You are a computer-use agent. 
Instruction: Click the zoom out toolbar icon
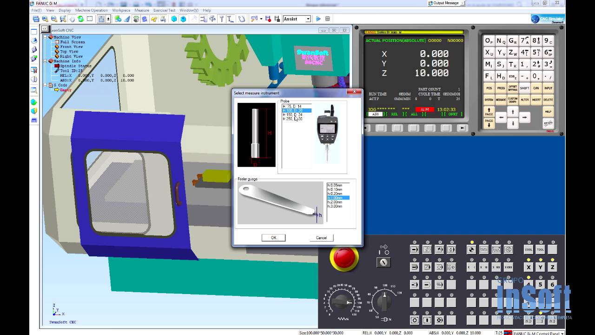tap(54, 19)
